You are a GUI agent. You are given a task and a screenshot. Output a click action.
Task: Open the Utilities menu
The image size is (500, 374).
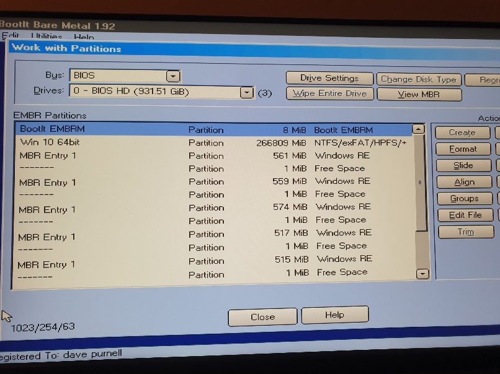pyautogui.click(x=47, y=36)
